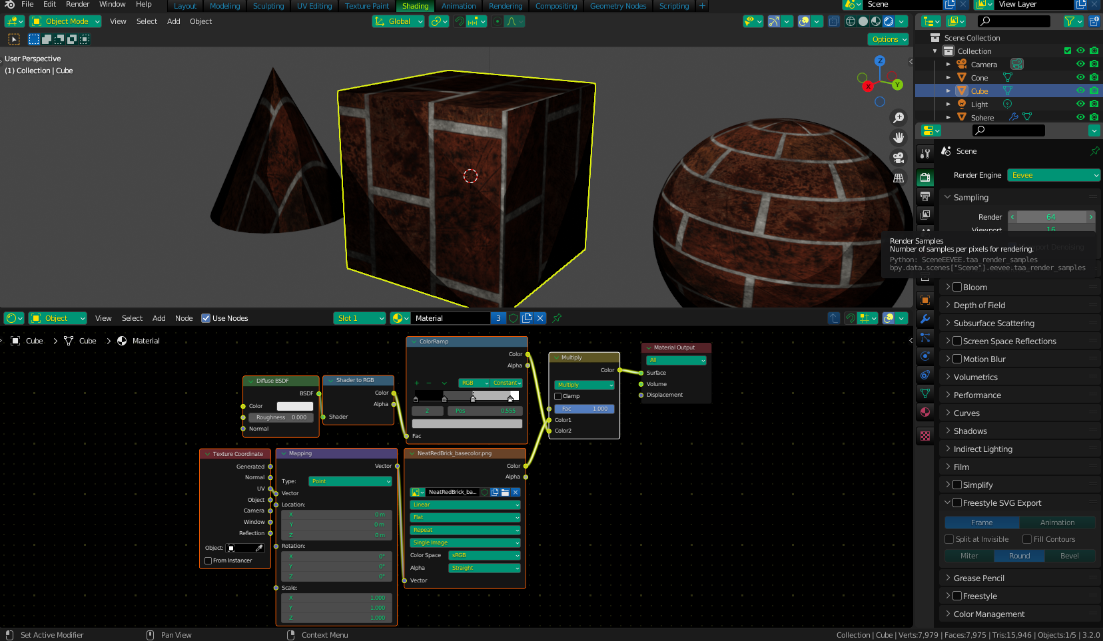Enable the Bloom checkbox
The height and width of the screenshot is (641, 1103).
[957, 288]
